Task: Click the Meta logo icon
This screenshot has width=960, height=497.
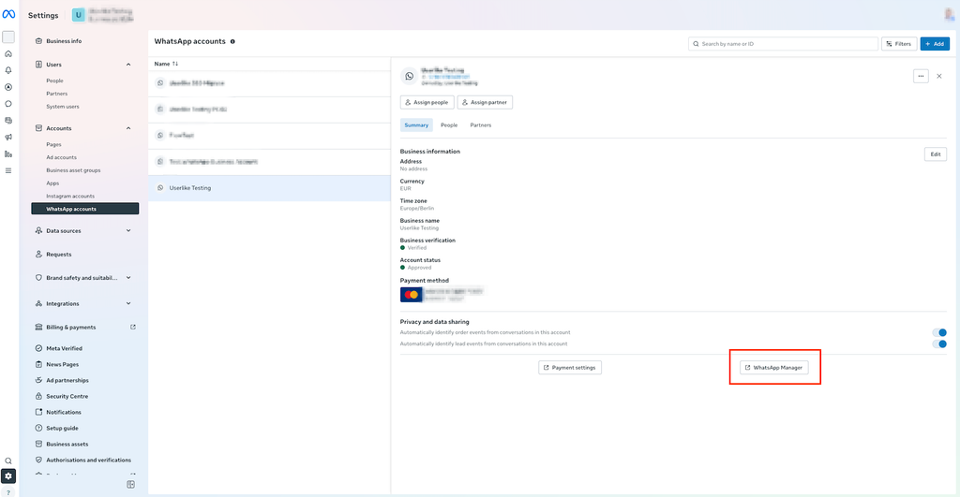Action: [x=8, y=14]
